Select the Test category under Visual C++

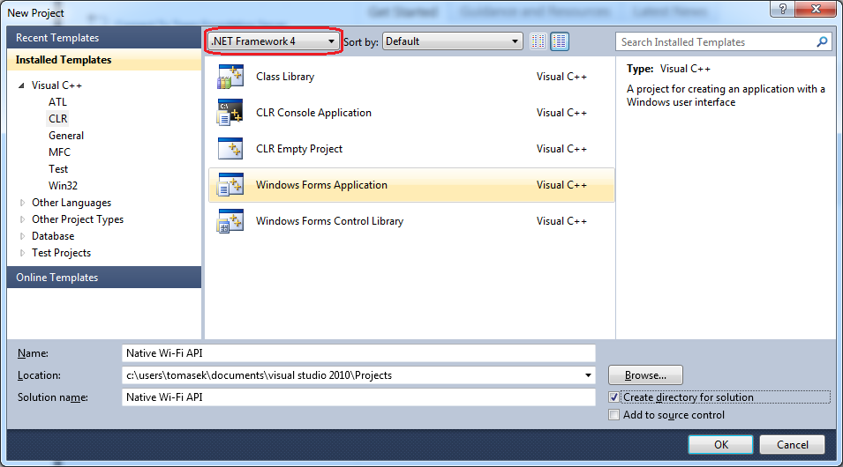click(58, 168)
